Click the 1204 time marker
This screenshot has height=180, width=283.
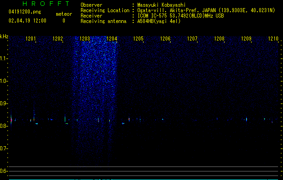click(x=112, y=39)
